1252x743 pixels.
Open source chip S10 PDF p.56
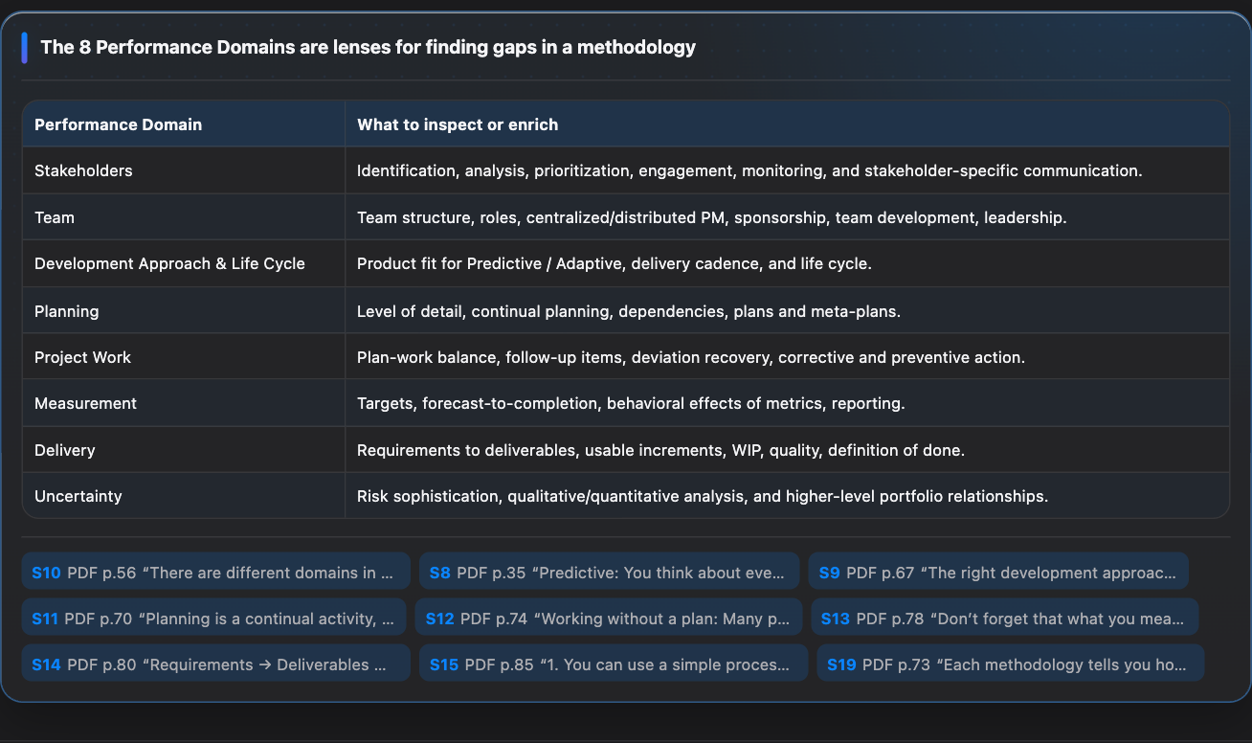[x=215, y=573]
